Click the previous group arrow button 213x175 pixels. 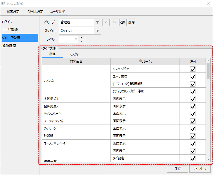106,22
